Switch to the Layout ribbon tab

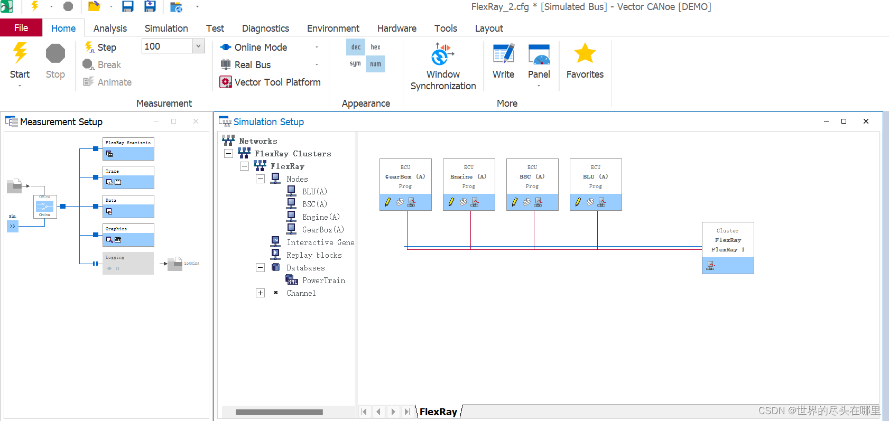(489, 29)
